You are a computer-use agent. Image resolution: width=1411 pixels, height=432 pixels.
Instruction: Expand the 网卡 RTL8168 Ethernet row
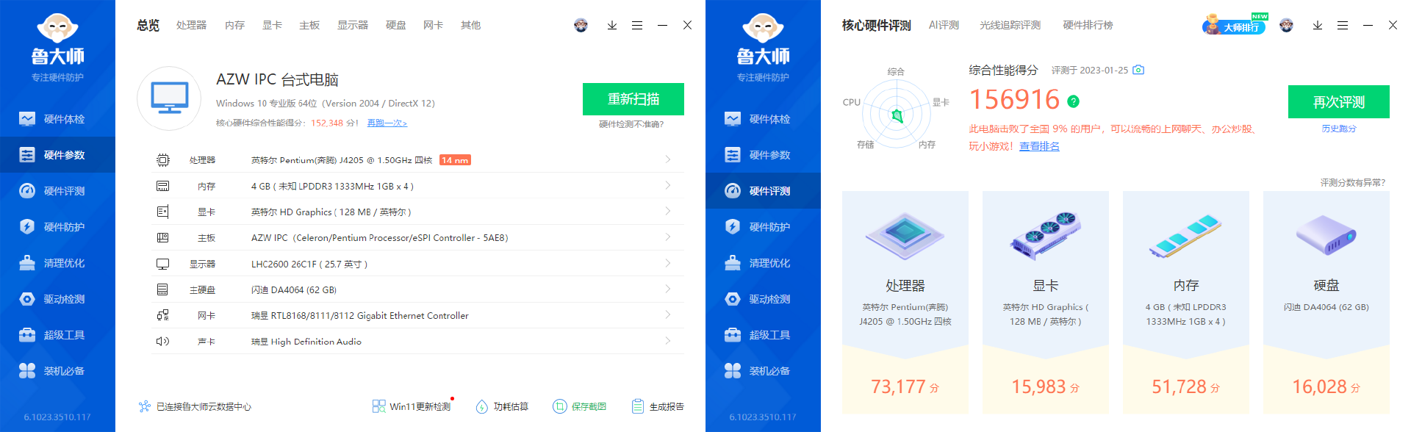(x=418, y=315)
